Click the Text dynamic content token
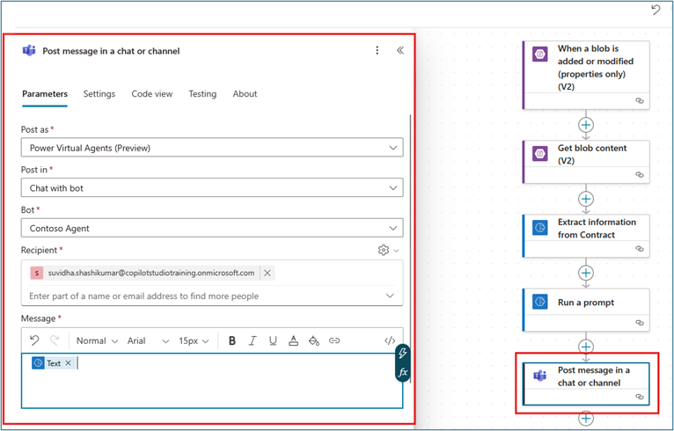This screenshot has height=431, width=674. (x=52, y=363)
